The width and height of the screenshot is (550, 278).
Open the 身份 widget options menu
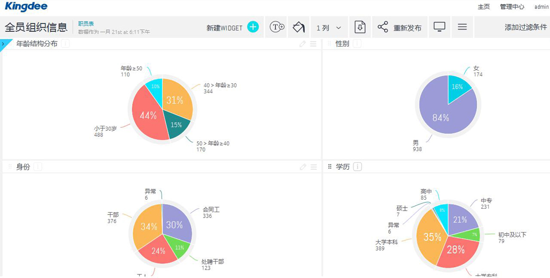coord(313,167)
